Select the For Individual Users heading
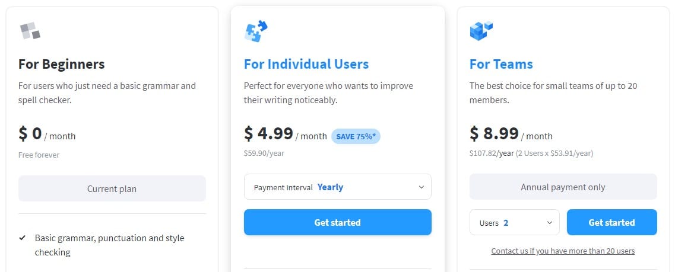 (306, 64)
